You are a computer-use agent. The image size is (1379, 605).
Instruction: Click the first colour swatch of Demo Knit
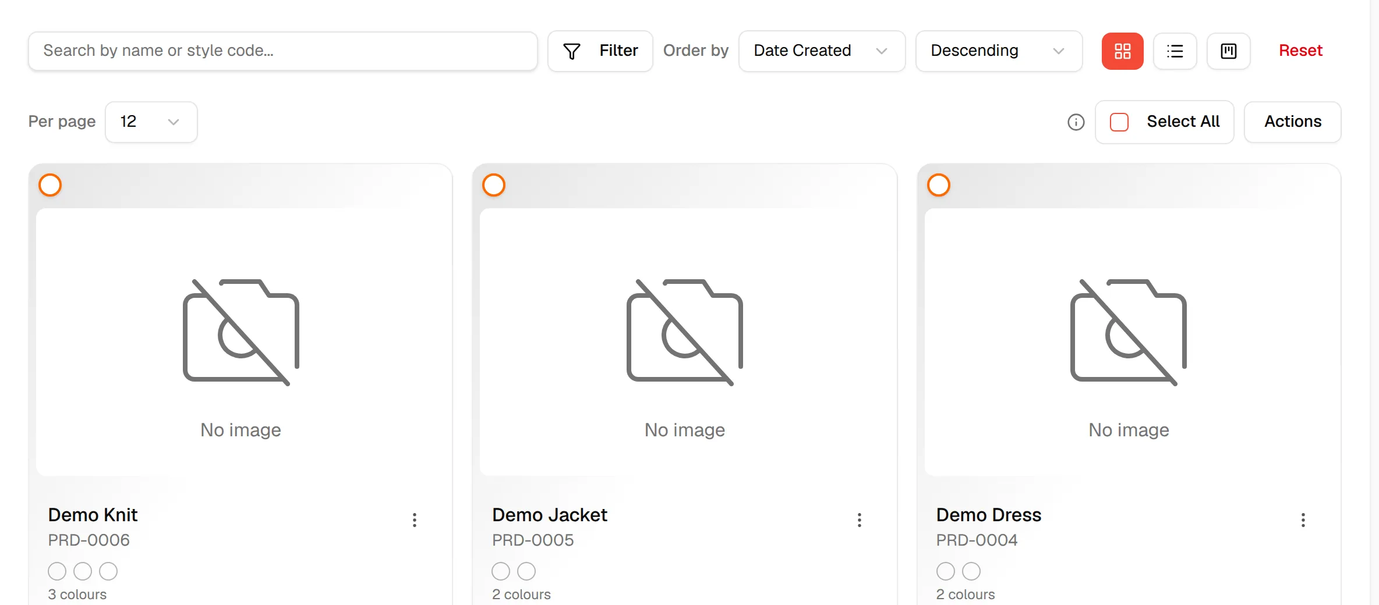tap(57, 571)
